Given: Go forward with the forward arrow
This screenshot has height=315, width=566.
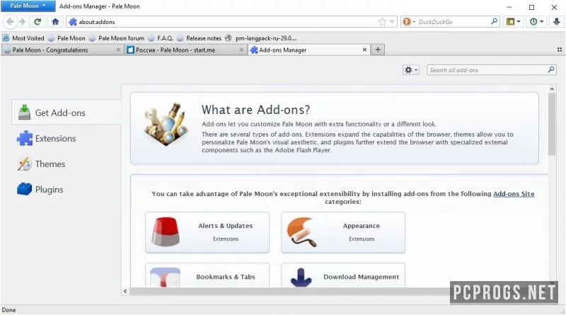Looking at the screenshot, I should point(23,22).
